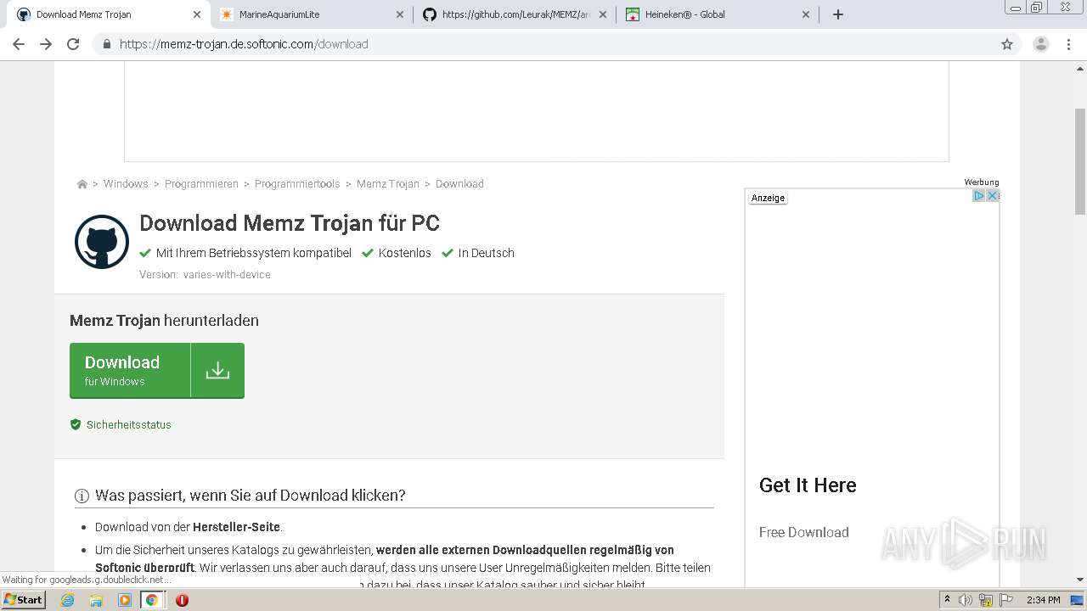This screenshot has width=1087, height=611.
Task: Go back to the previous page
Action: (19, 44)
